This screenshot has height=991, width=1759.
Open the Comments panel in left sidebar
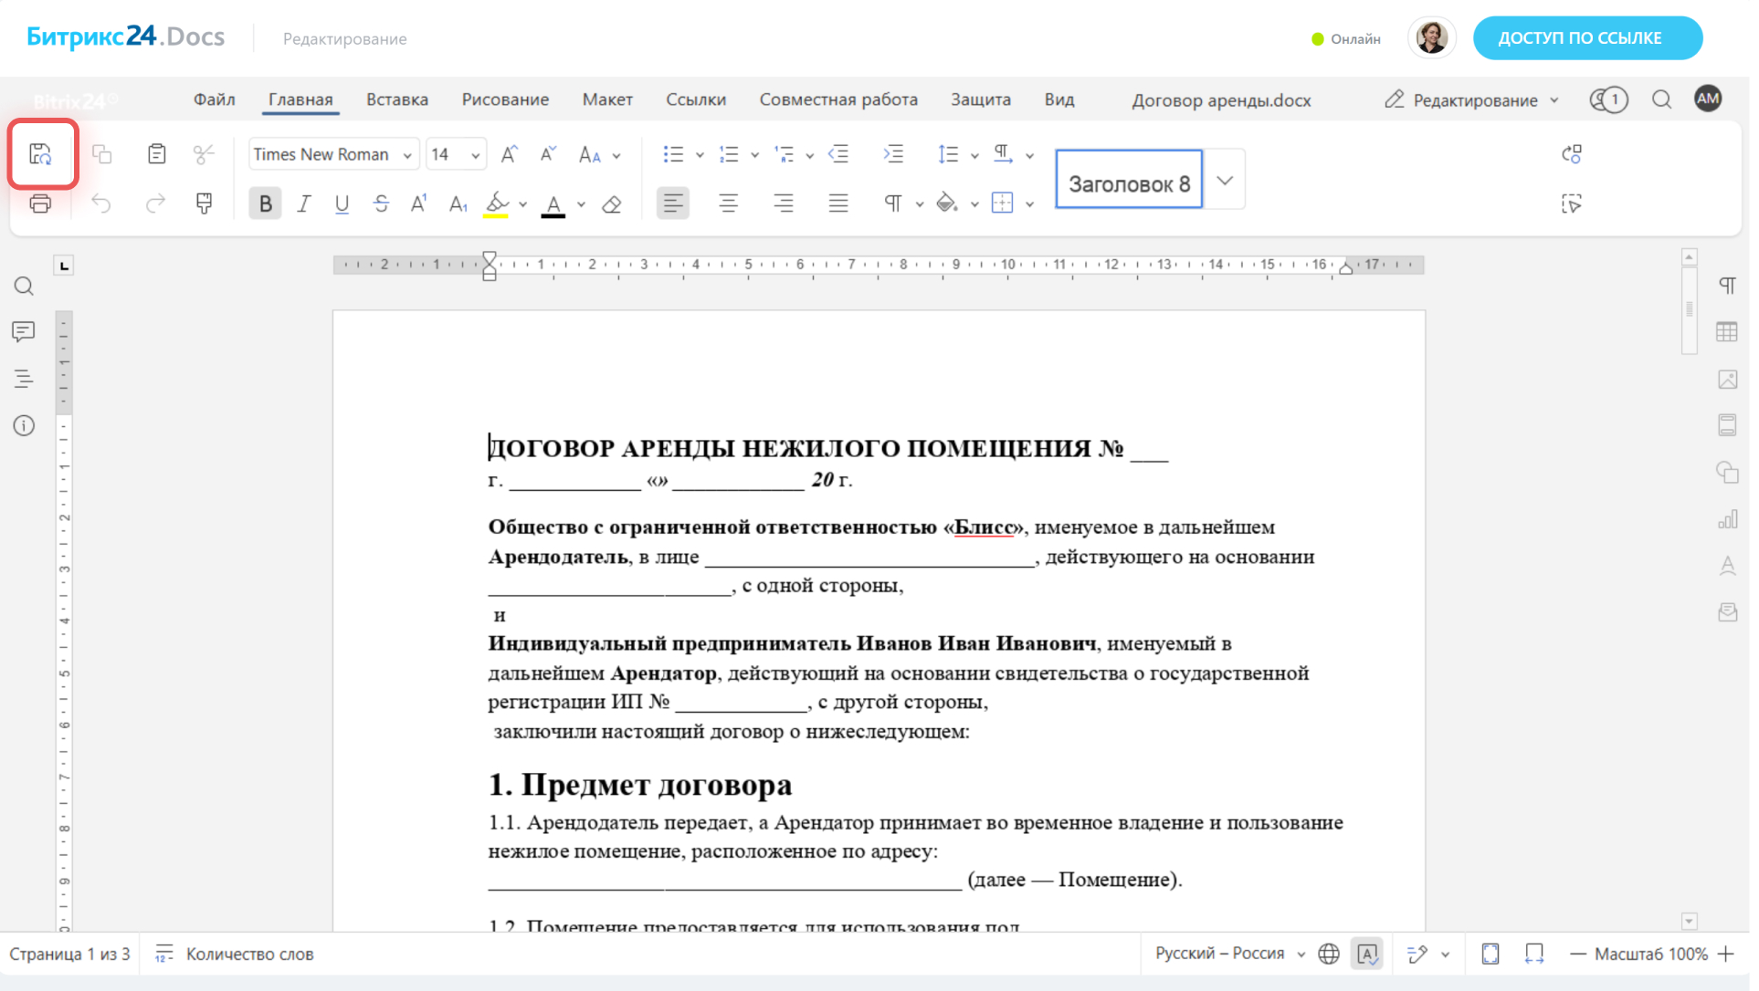point(24,331)
